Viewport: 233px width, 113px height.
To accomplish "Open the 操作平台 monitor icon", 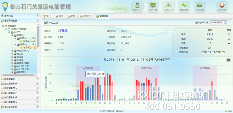I will (153, 7).
